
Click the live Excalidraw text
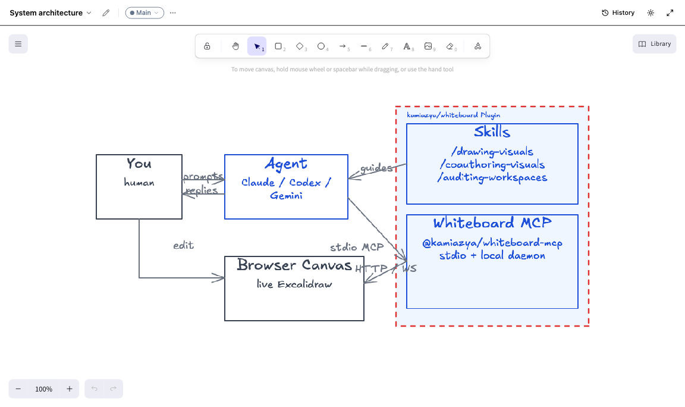click(x=294, y=284)
